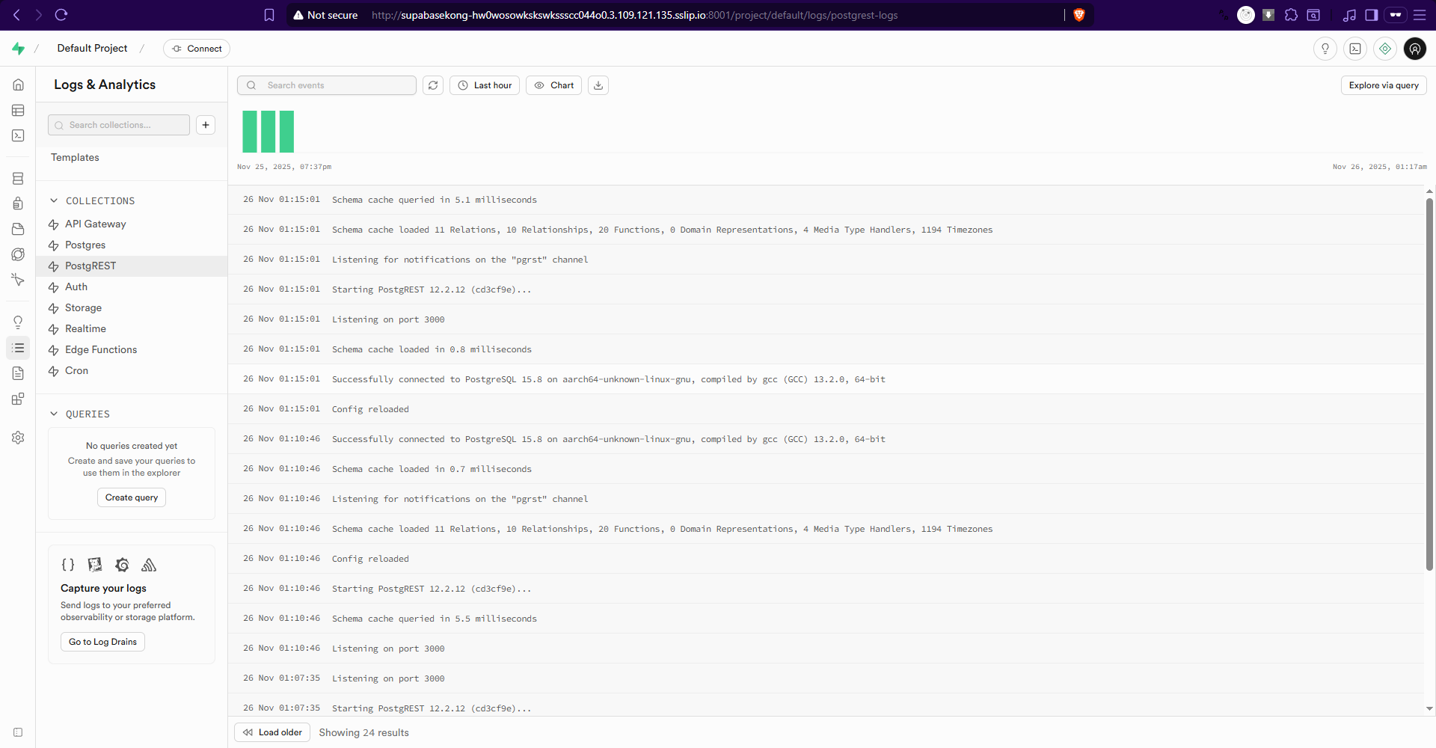This screenshot has height=748, width=1436.
Task: Click the sidebar collapse icon at bottom-left
Action: pos(18,732)
